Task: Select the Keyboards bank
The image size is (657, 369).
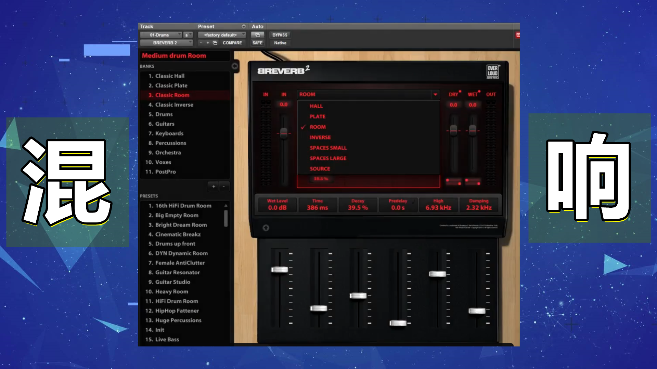Action: pyautogui.click(x=185, y=133)
